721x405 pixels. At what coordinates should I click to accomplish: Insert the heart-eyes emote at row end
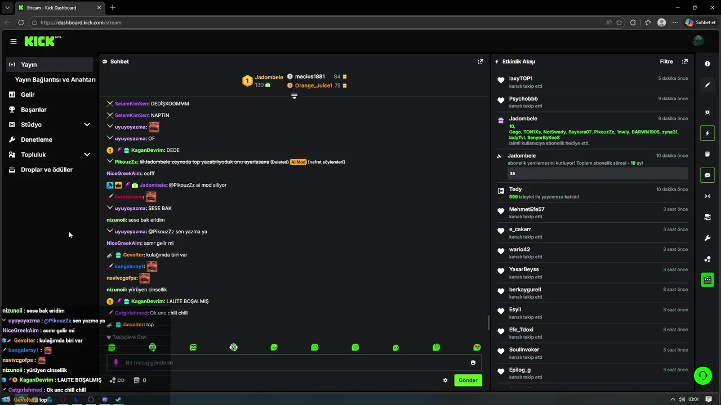[x=477, y=348]
